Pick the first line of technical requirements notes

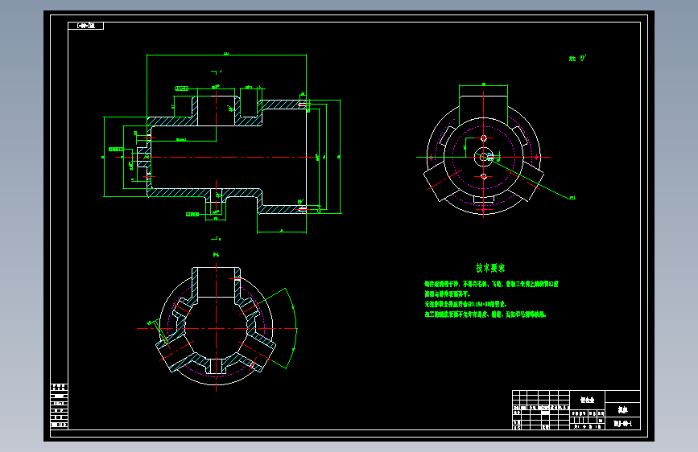click(491, 284)
